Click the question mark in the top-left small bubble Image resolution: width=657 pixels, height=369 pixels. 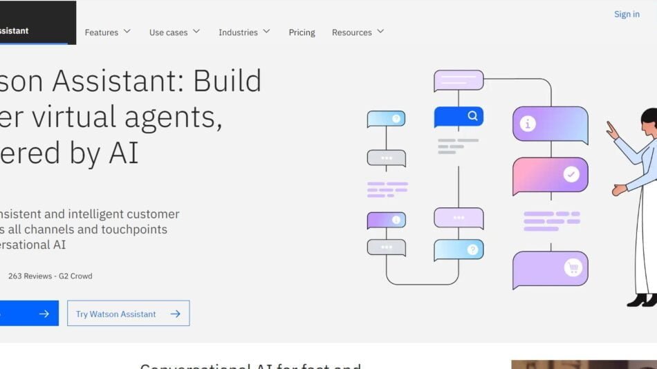click(396, 119)
